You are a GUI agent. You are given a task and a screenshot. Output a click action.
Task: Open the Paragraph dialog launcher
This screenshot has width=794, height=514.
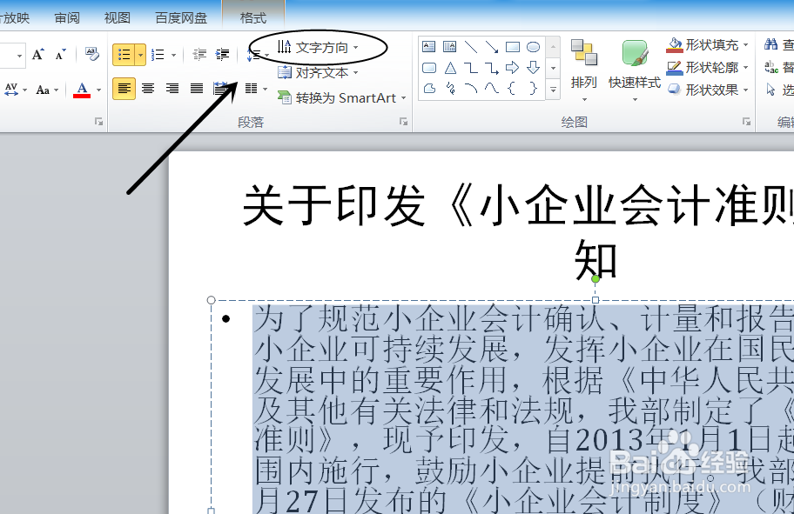click(x=402, y=122)
